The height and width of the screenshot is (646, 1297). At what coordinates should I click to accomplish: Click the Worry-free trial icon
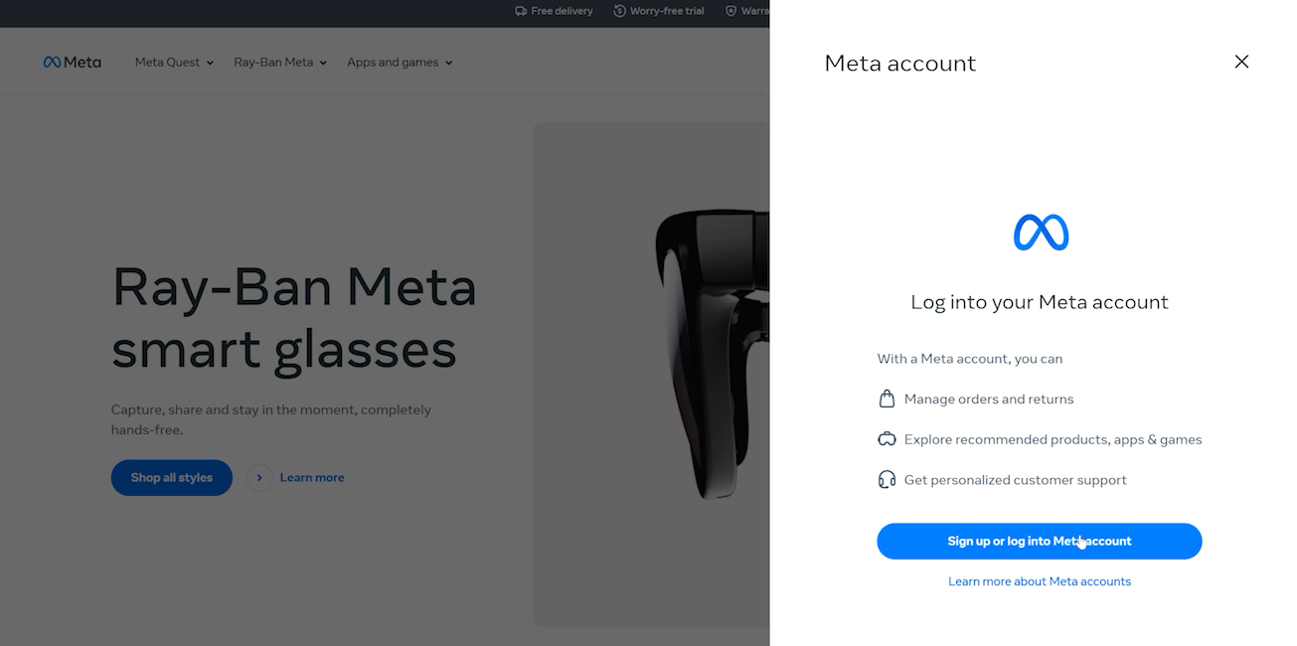(x=620, y=11)
